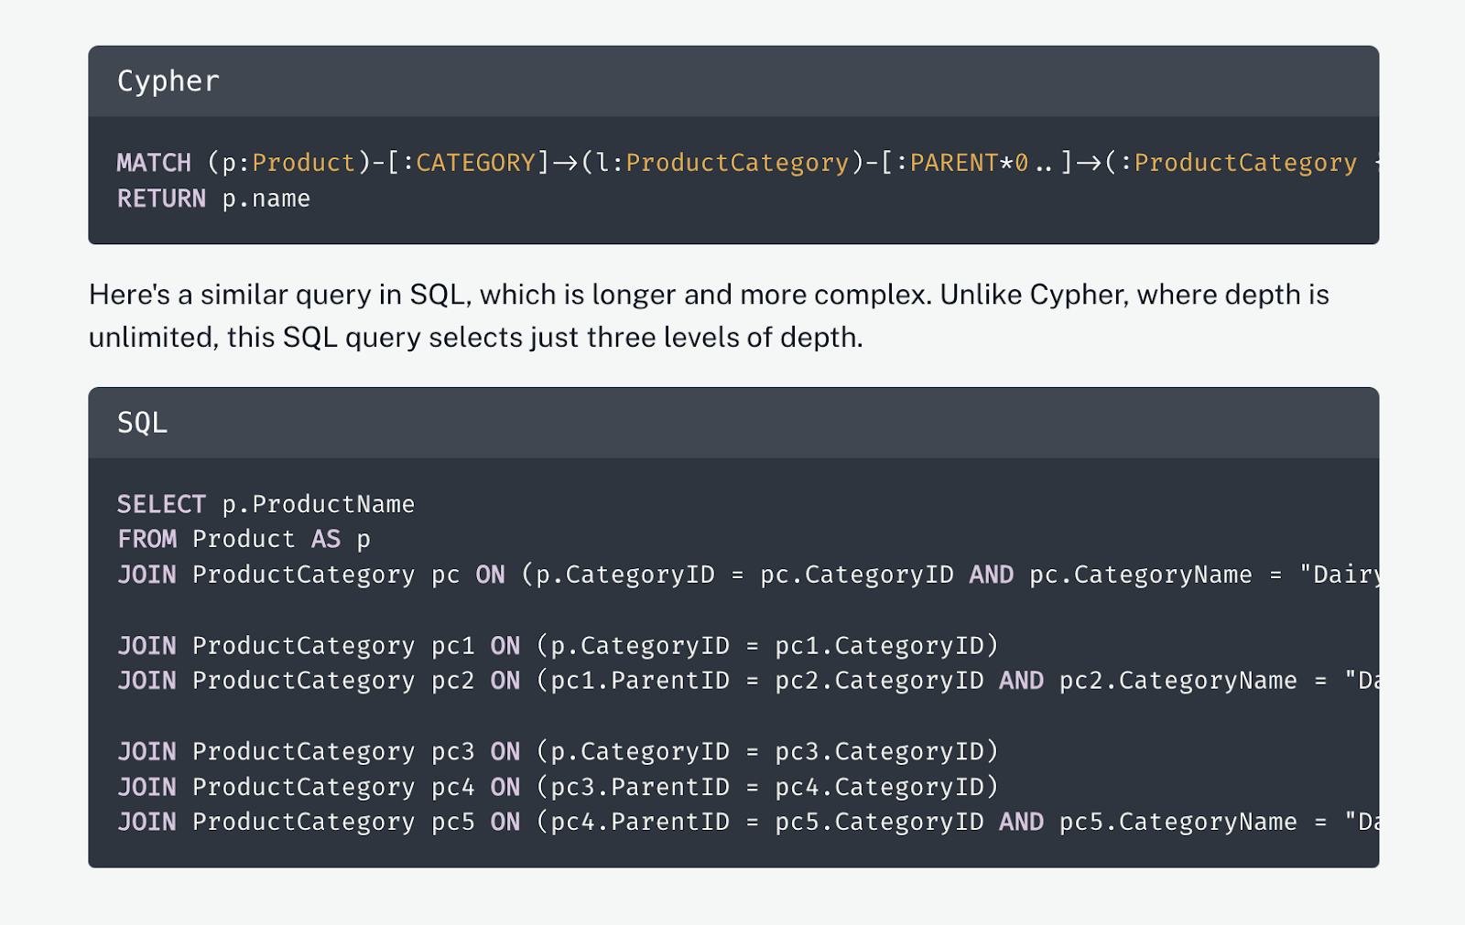Click the 'FROM Product AS p' line
The height and width of the screenshot is (925, 1465).
244,539
